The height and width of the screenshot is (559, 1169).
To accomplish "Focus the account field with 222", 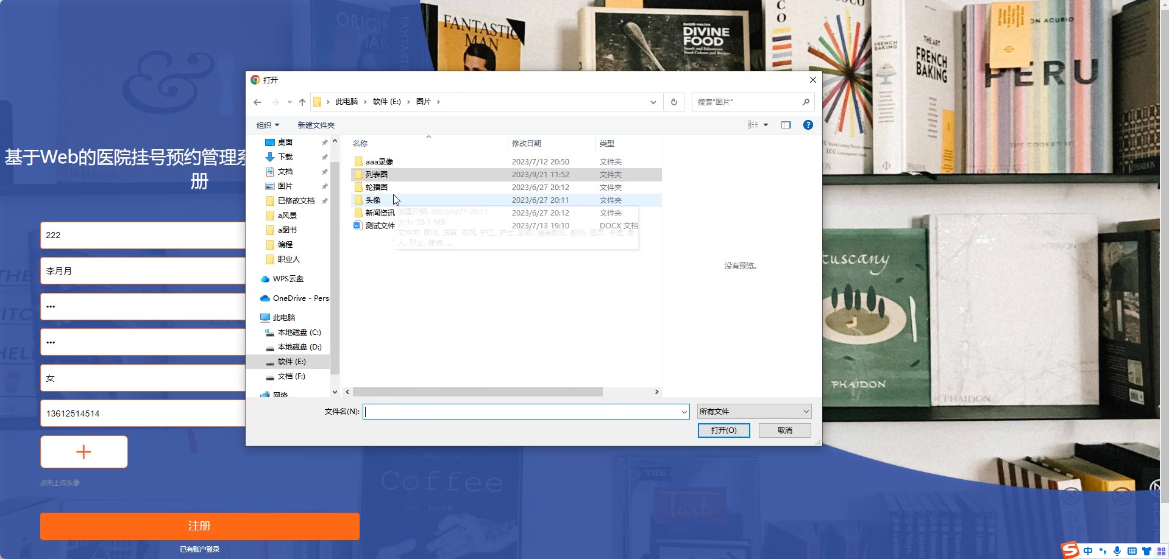I will coord(143,235).
